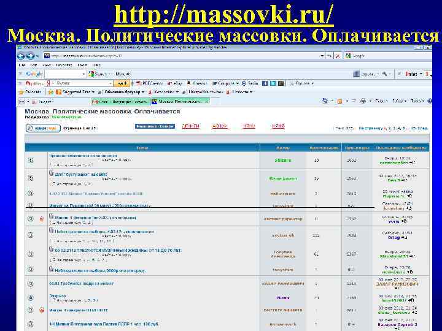The image size is (442, 331).
Task: Open the Tools command bar dropdown
Action: (x=417, y=101)
